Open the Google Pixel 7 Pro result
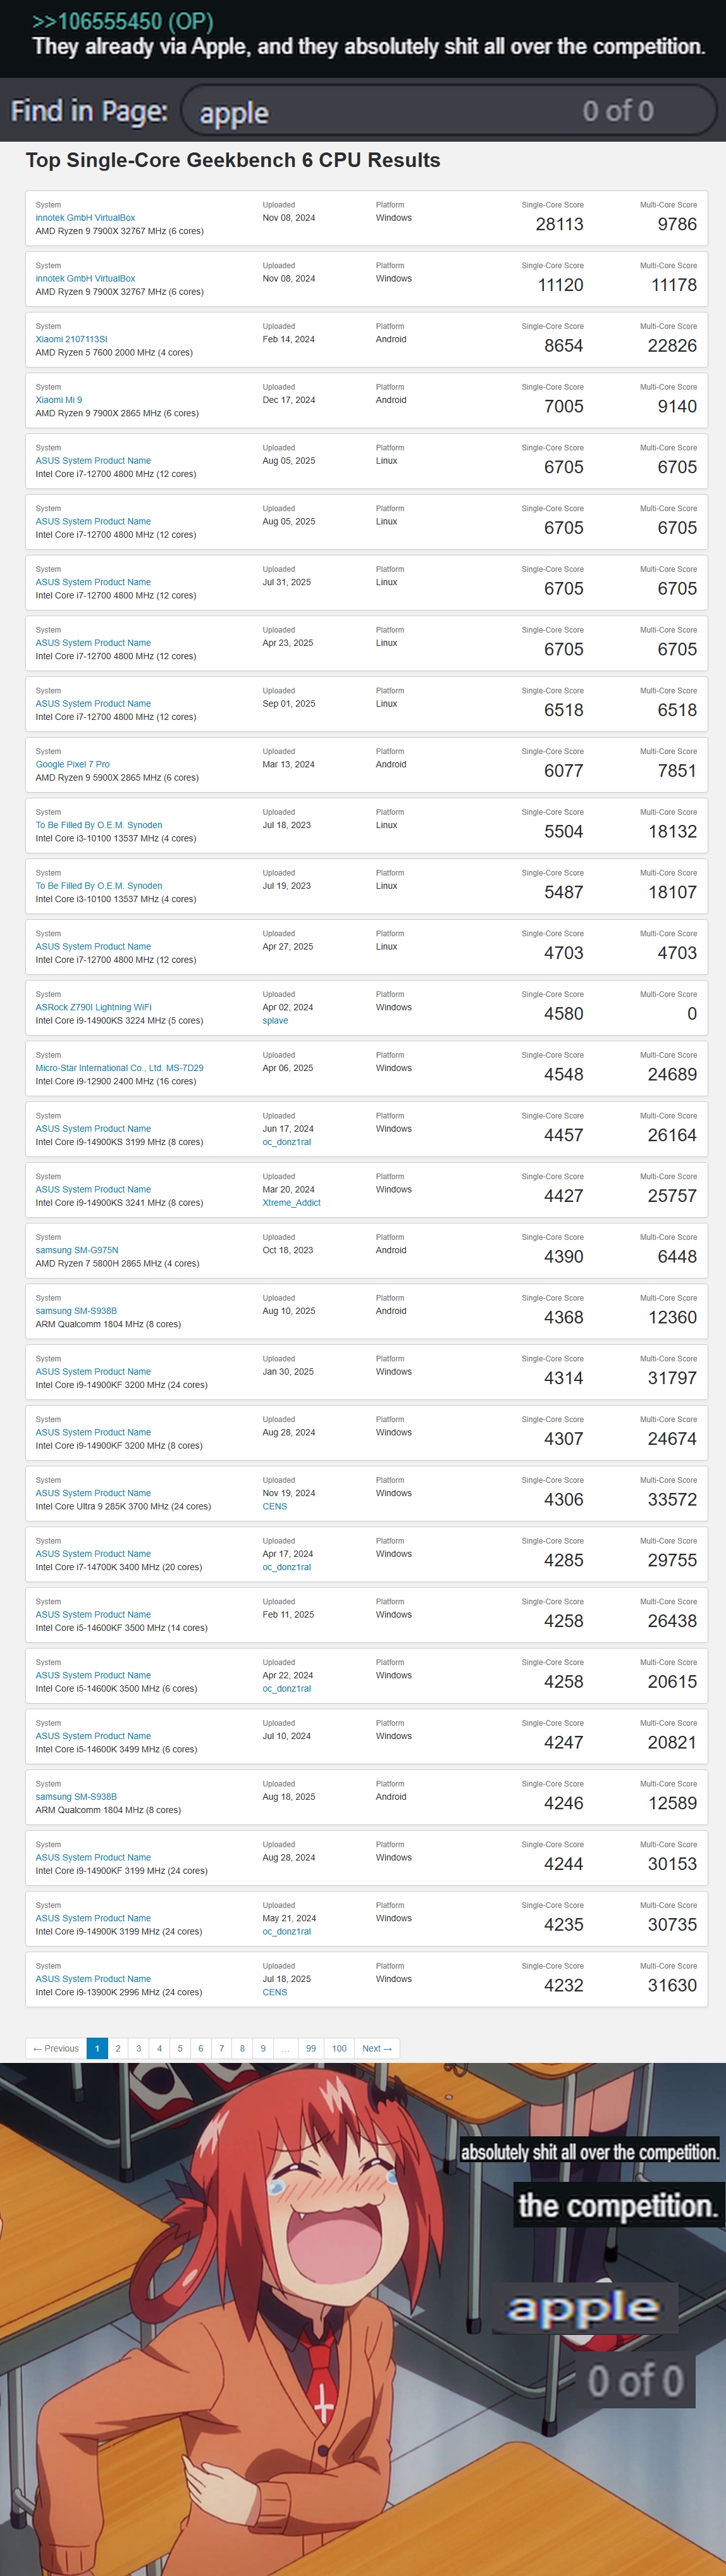Screen dimensions: 726x2576 [x=73, y=764]
